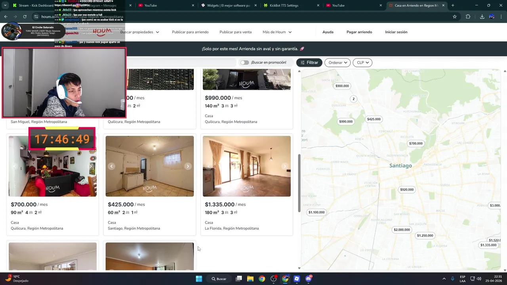Open the Ordenar sort dropdown
Viewport: 507px width, 285px height.
pyautogui.click(x=337, y=63)
